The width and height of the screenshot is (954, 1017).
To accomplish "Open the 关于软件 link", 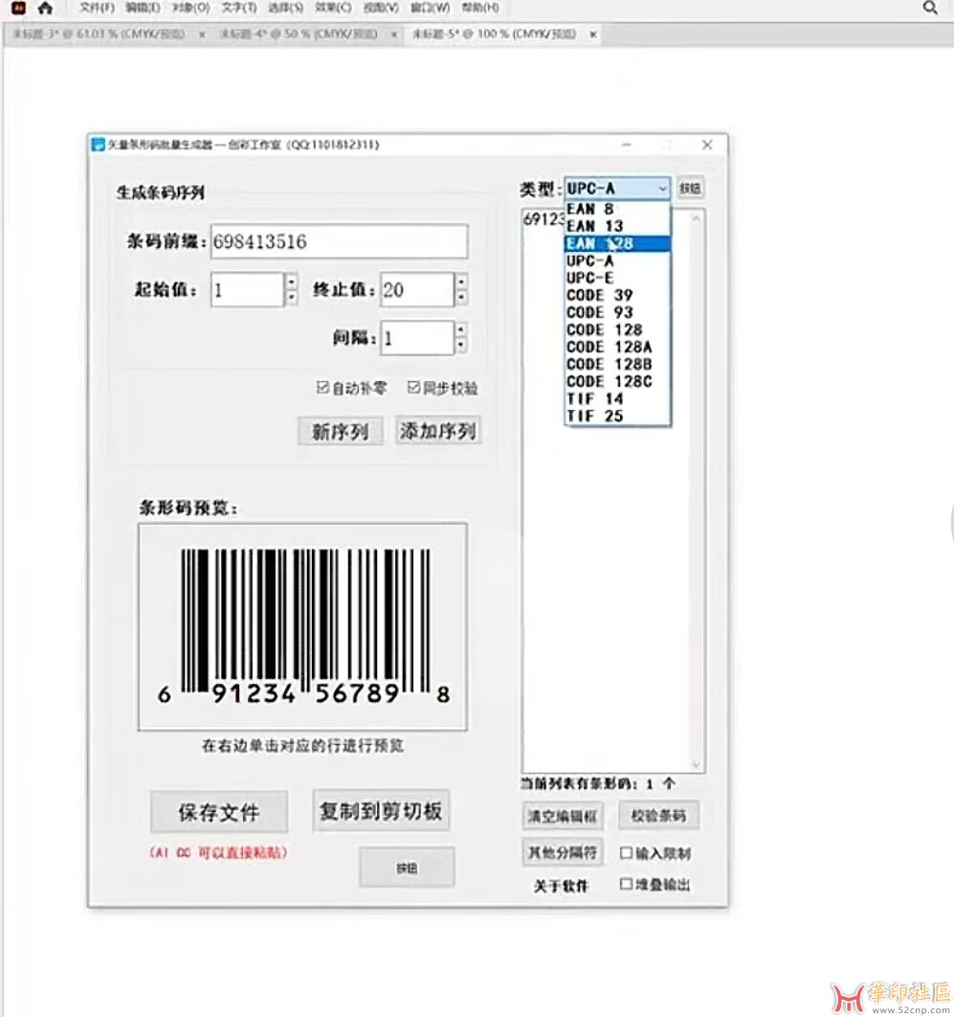I will tap(561, 886).
